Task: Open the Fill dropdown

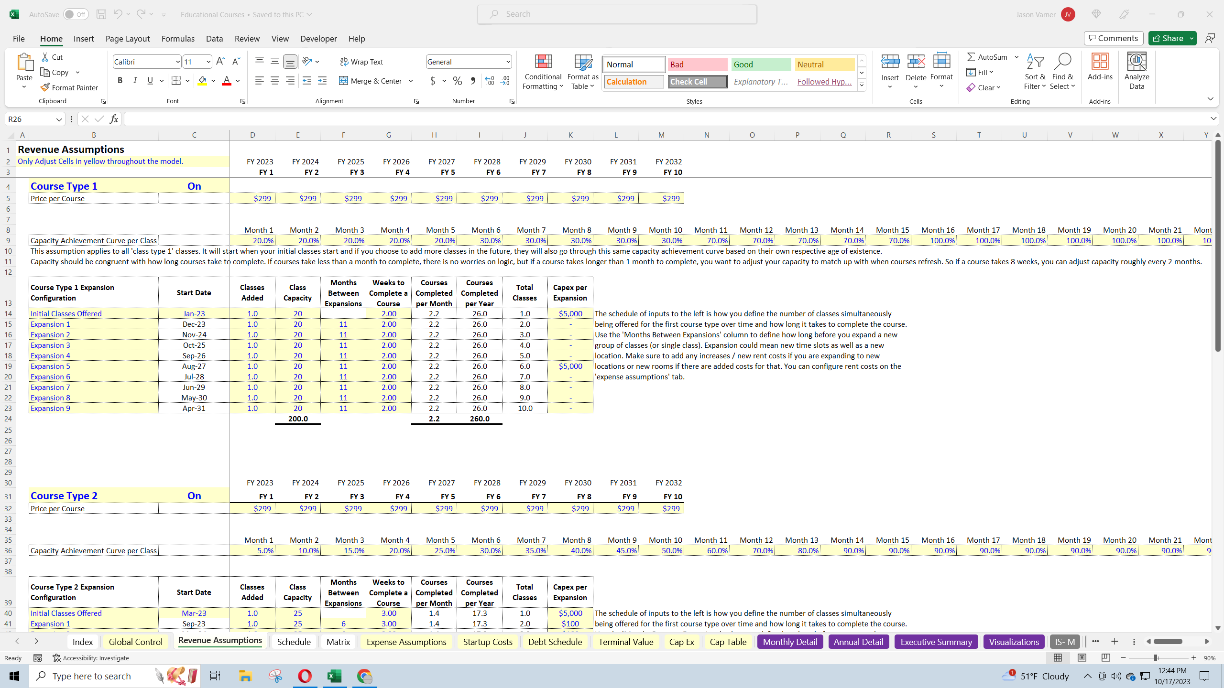Action: (x=980, y=72)
